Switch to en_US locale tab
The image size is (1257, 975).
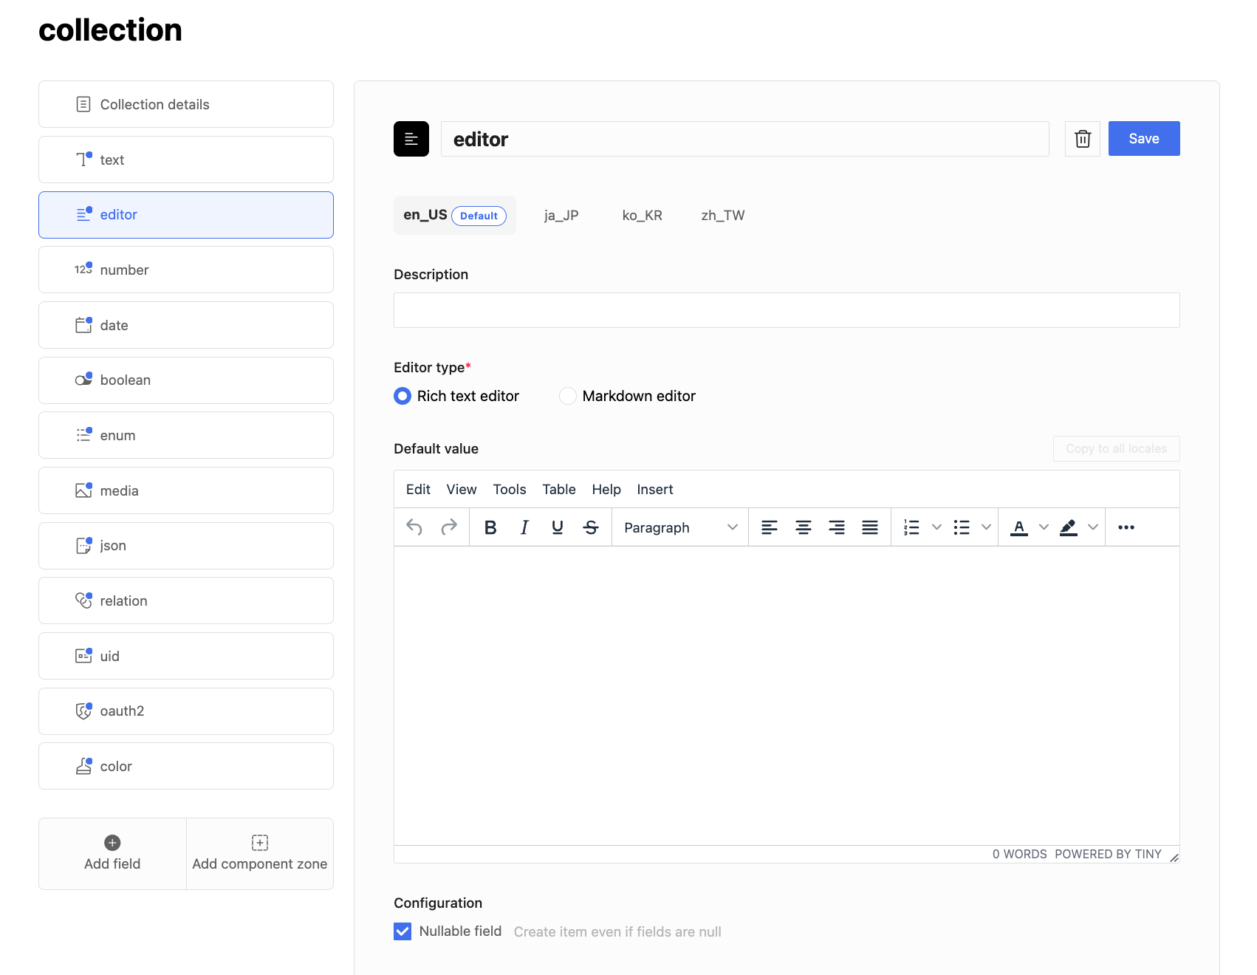click(455, 216)
